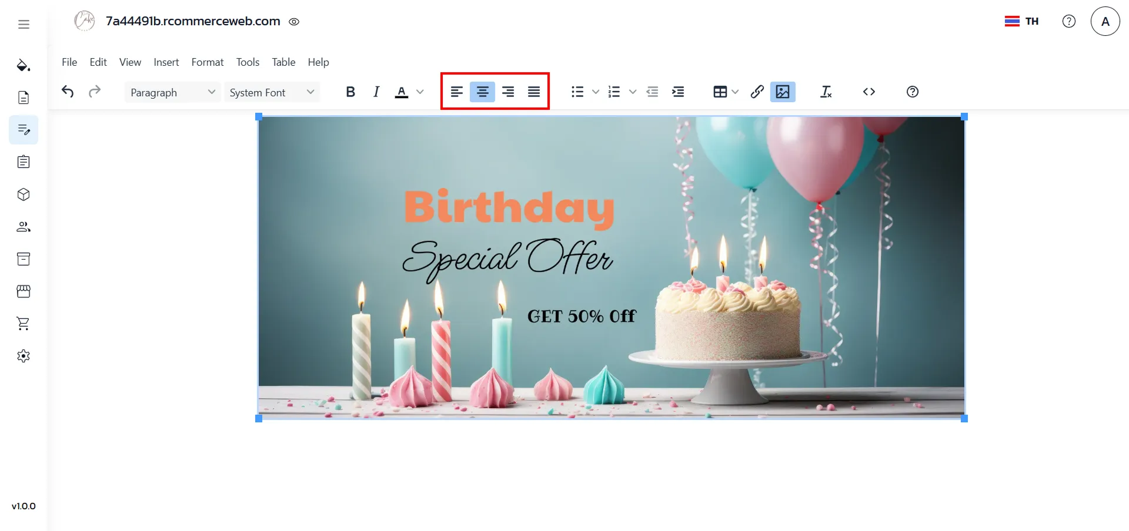Open the Paragraph block format dropdown
The width and height of the screenshot is (1129, 531).
coord(173,92)
